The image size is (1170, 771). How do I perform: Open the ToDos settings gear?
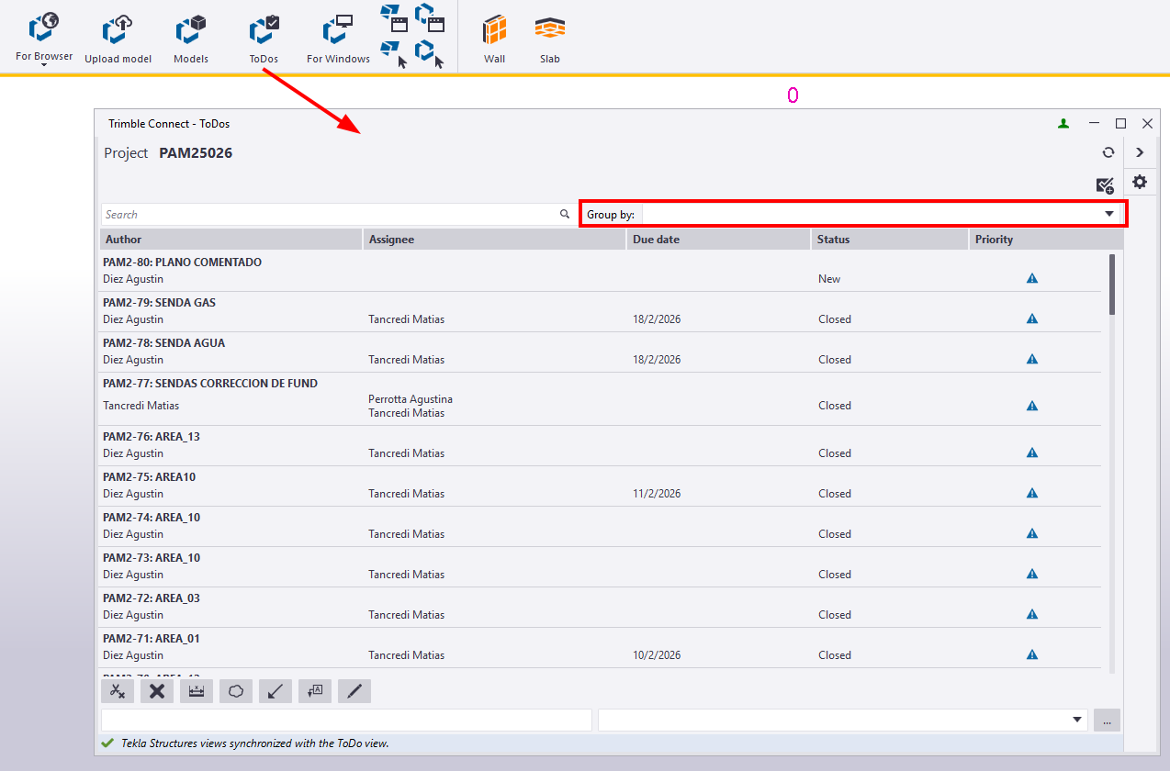(1140, 182)
